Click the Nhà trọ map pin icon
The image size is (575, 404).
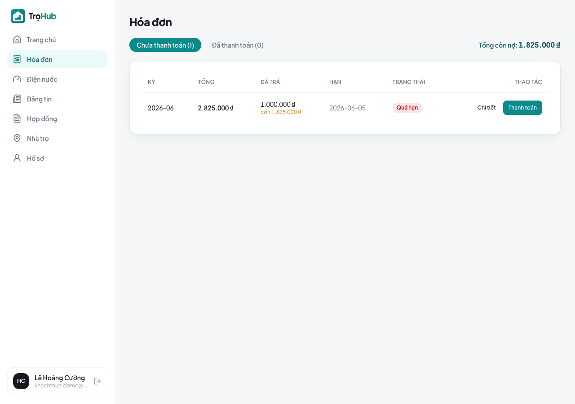click(x=17, y=138)
